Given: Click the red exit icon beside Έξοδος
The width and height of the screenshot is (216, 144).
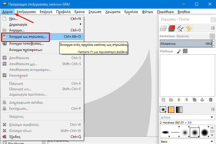Looking at the screenshot, I should tap(5, 137).
